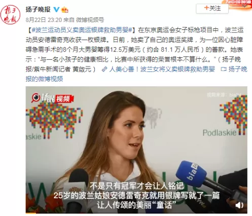Click the orange video progress bar
The image size is (252, 216).
[31, 213]
